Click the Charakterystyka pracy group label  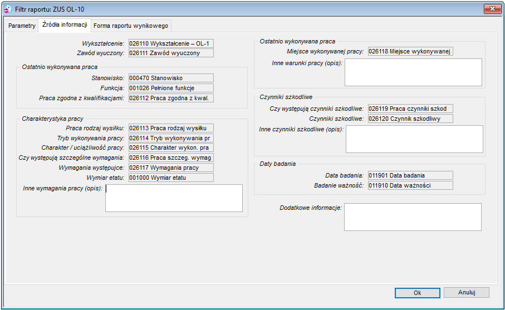tap(52, 119)
